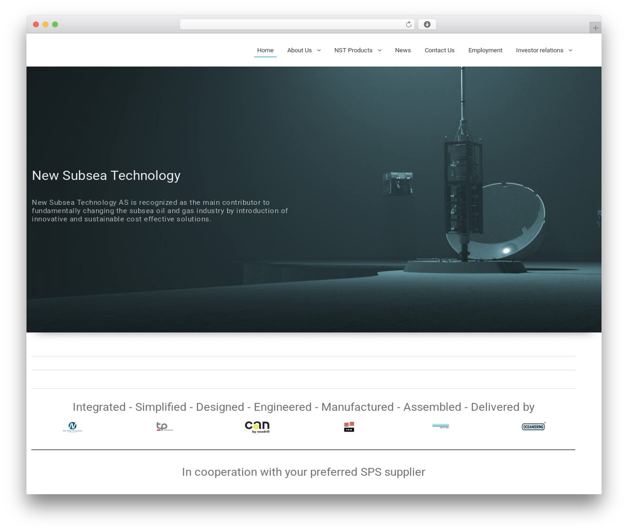Open the News page
The height and width of the screenshot is (532, 628).
(403, 50)
